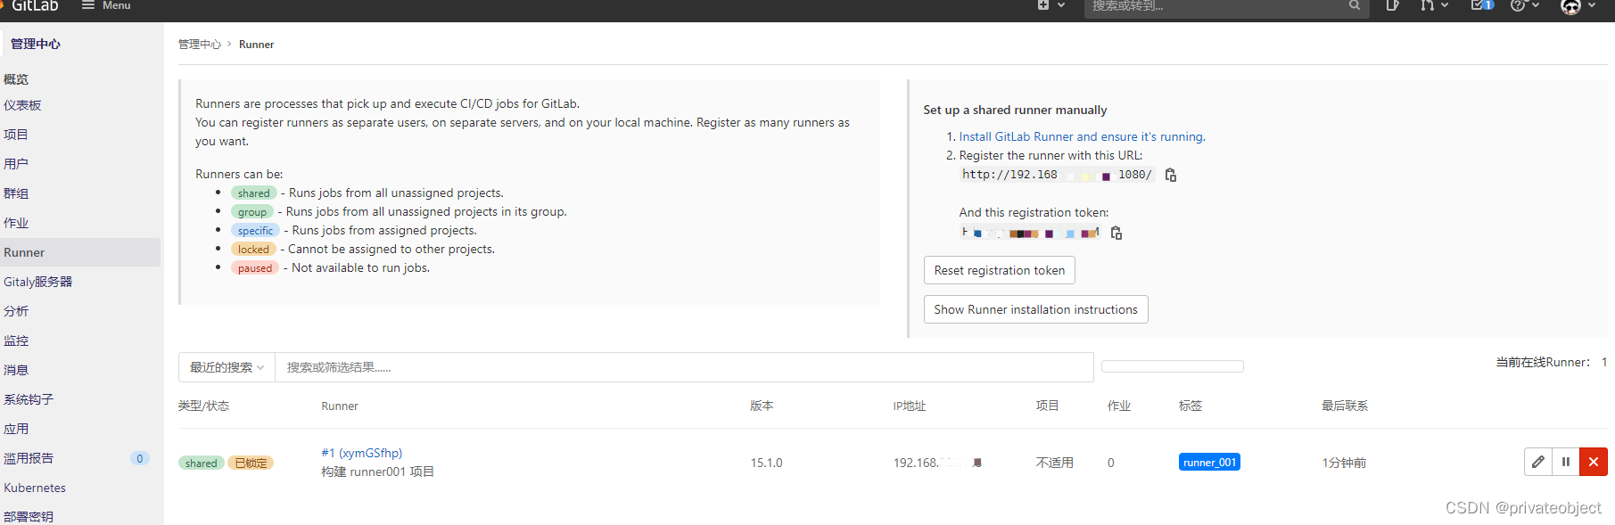Open the to-do list icon with badge
Screen dimensions: 1615x525
tap(1482, 5)
